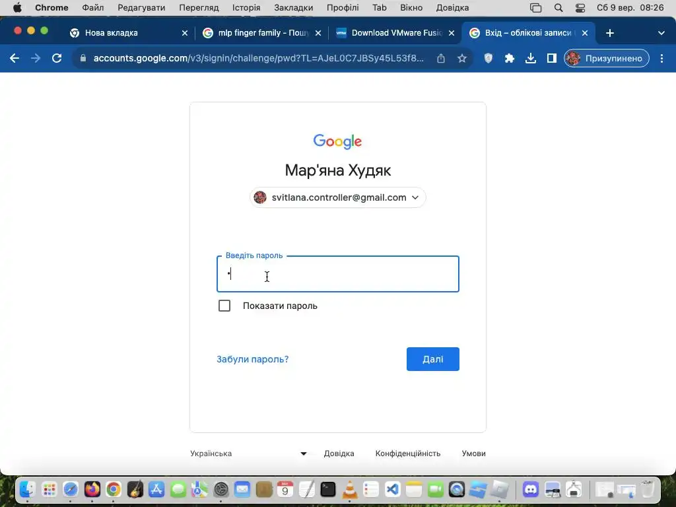
Task: Open the Умови footer link
Action: pyautogui.click(x=473, y=454)
